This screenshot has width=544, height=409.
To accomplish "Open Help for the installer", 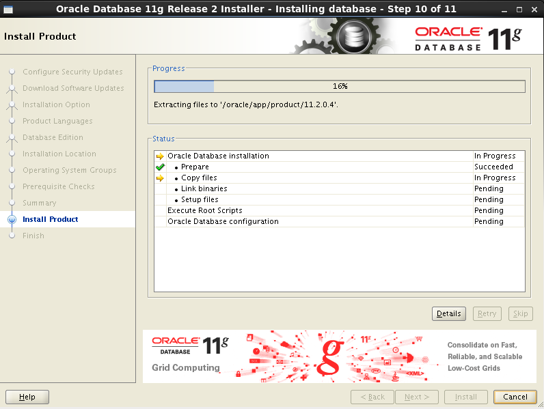I will 27,397.
